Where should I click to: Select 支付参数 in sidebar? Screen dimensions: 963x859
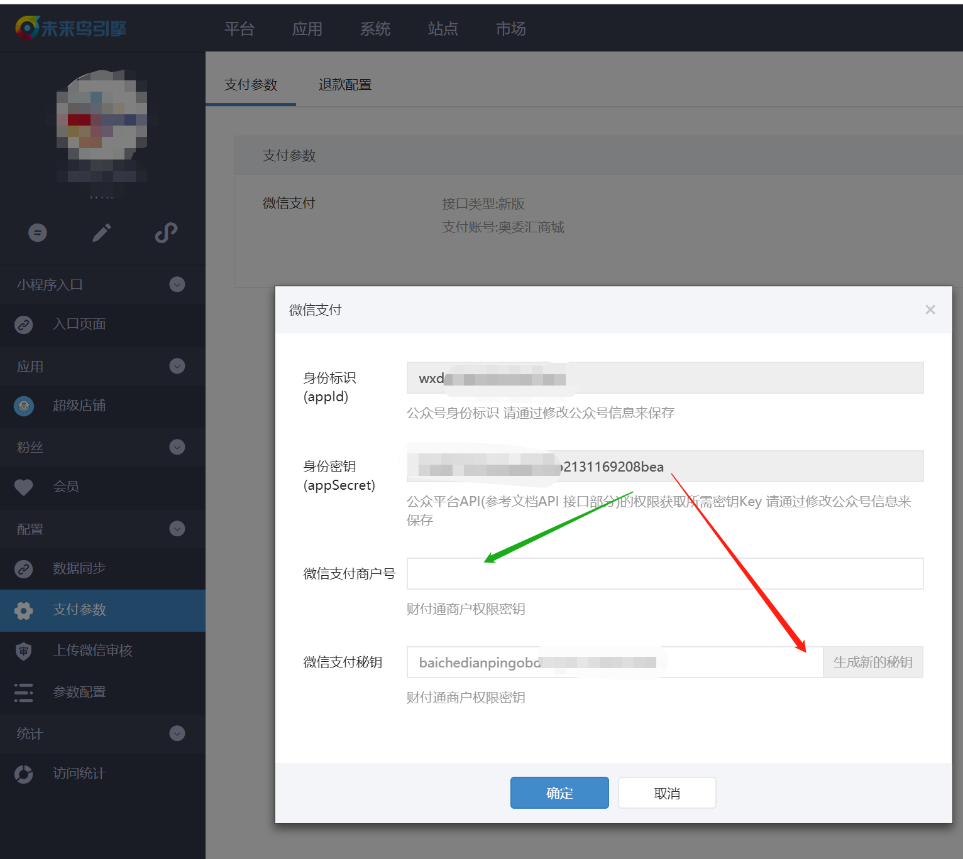tap(102, 610)
